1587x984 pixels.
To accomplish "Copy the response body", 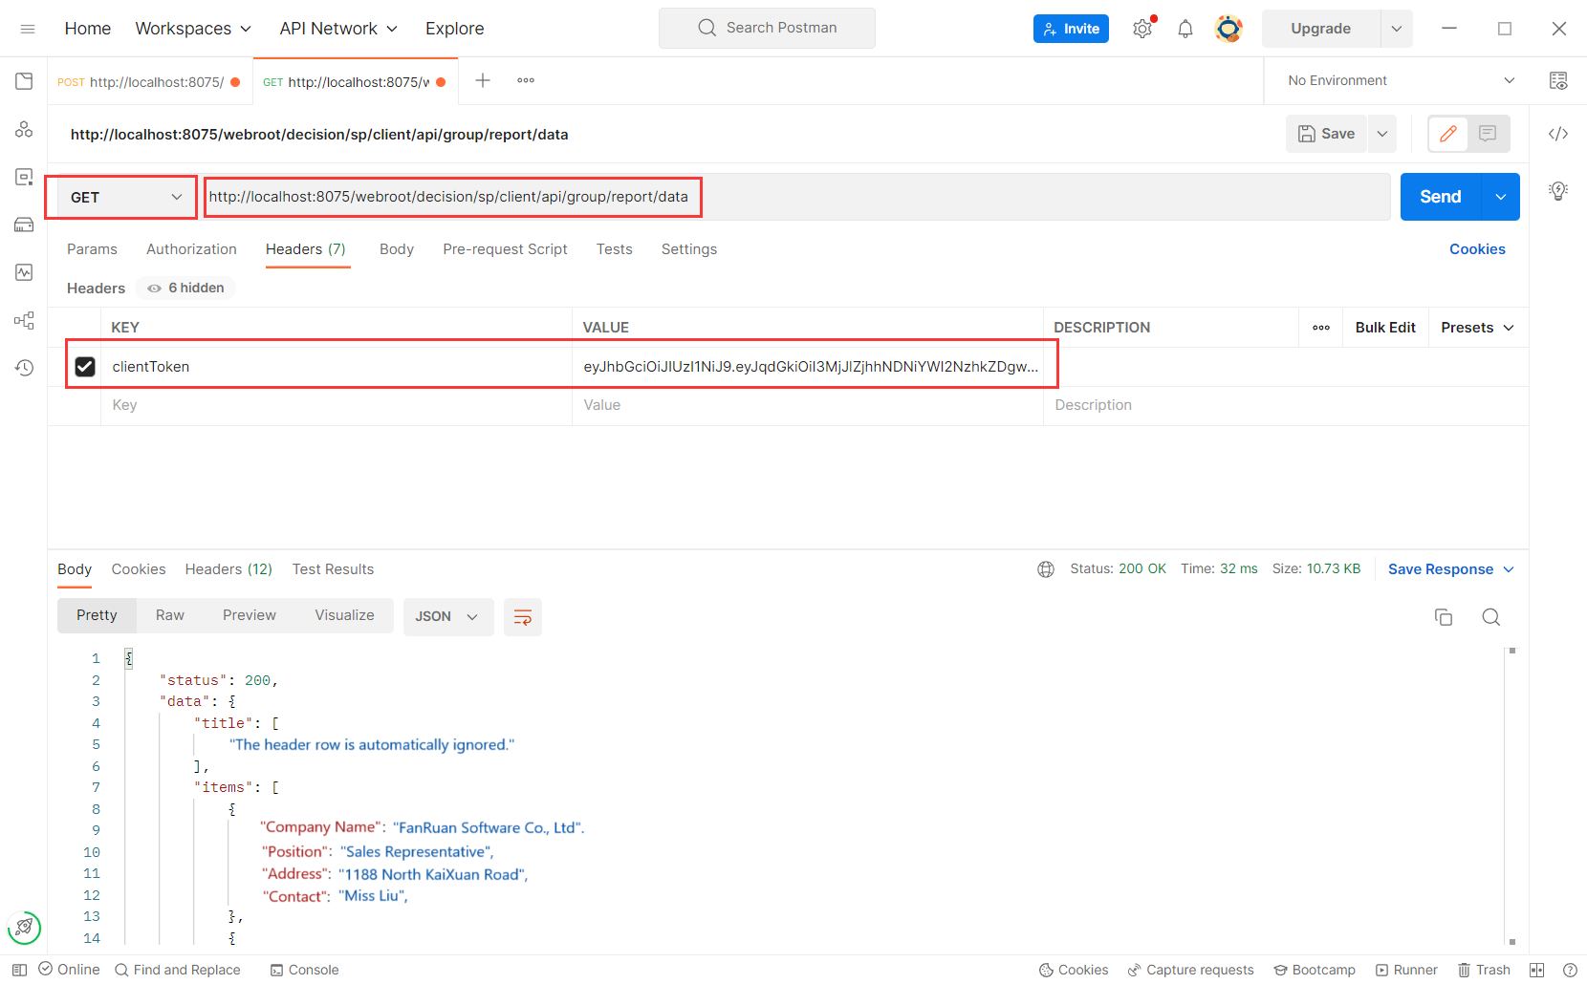I will tap(1444, 617).
